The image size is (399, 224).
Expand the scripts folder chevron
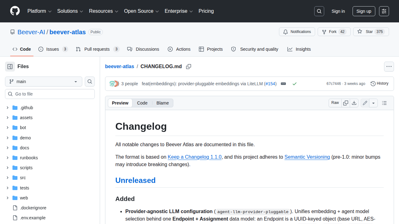(x=7, y=168)
